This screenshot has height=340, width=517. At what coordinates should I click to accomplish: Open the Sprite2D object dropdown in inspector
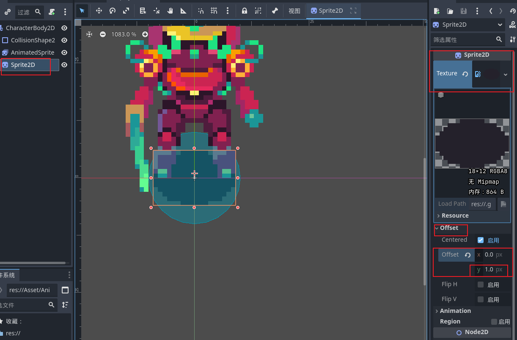tap(468, 25)
